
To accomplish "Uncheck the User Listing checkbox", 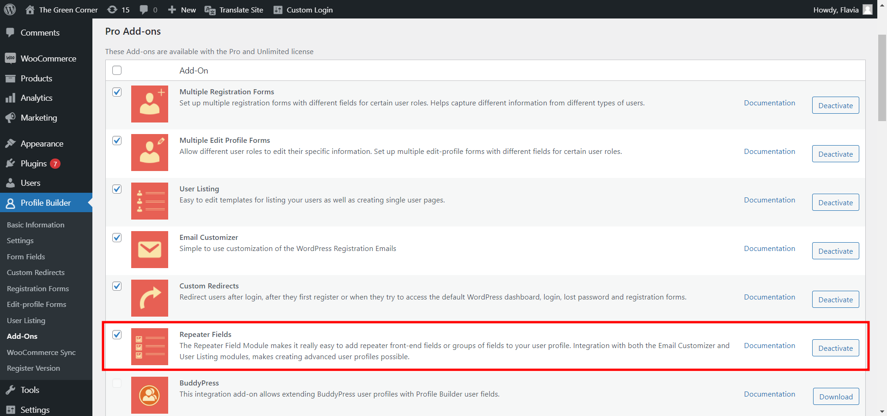I will [x=117, y=189].
